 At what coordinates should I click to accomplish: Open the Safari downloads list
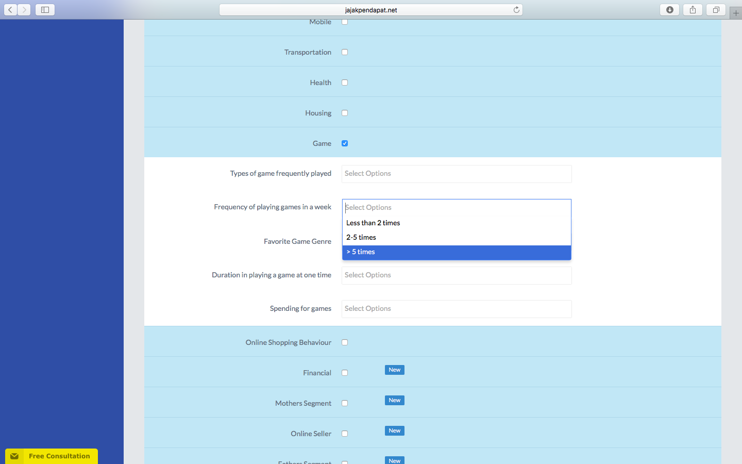[x=670, y=10]
